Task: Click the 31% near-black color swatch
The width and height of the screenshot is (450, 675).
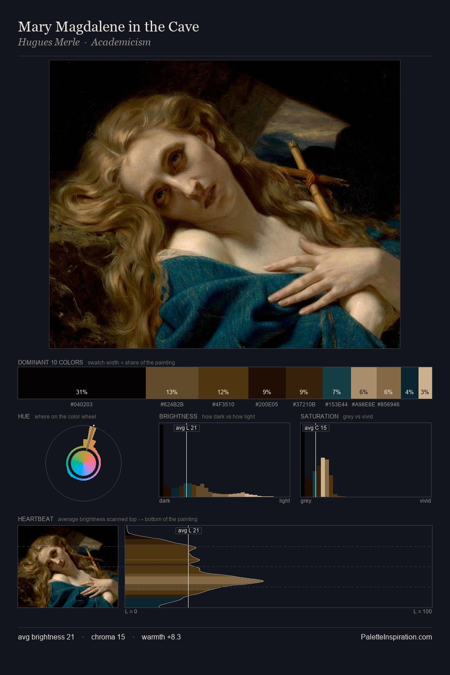Action: (x=82, y=383)
